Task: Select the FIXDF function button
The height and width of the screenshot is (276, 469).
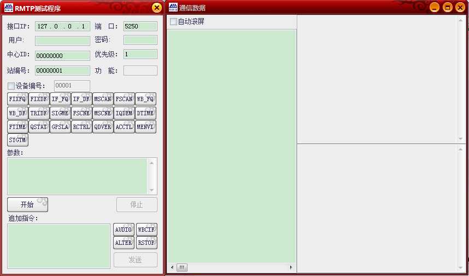Action: (39, 99)
